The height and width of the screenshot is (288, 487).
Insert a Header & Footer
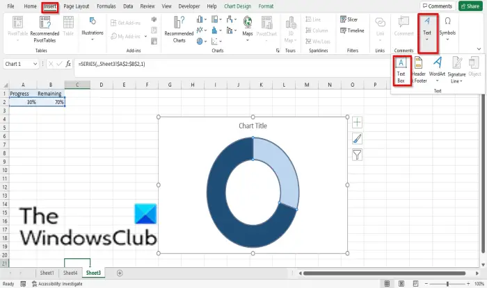click(x=419, y=70)
